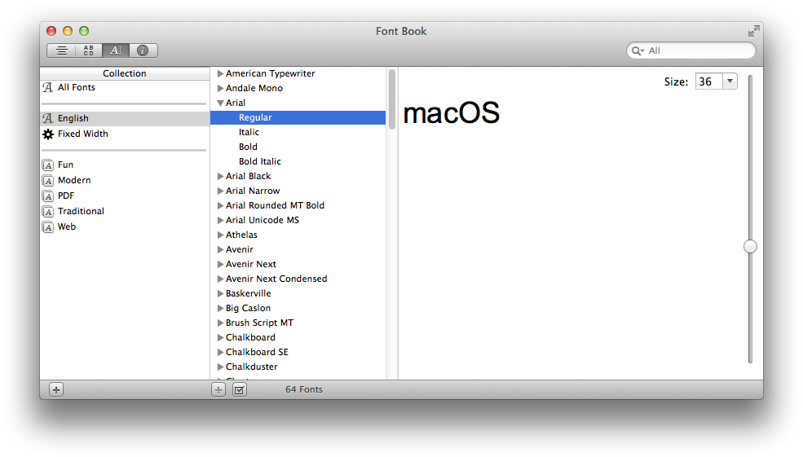Open the Web font collection
Image resolution: width=803 pixels, height=457 pixels.
(x=66, y=226)
